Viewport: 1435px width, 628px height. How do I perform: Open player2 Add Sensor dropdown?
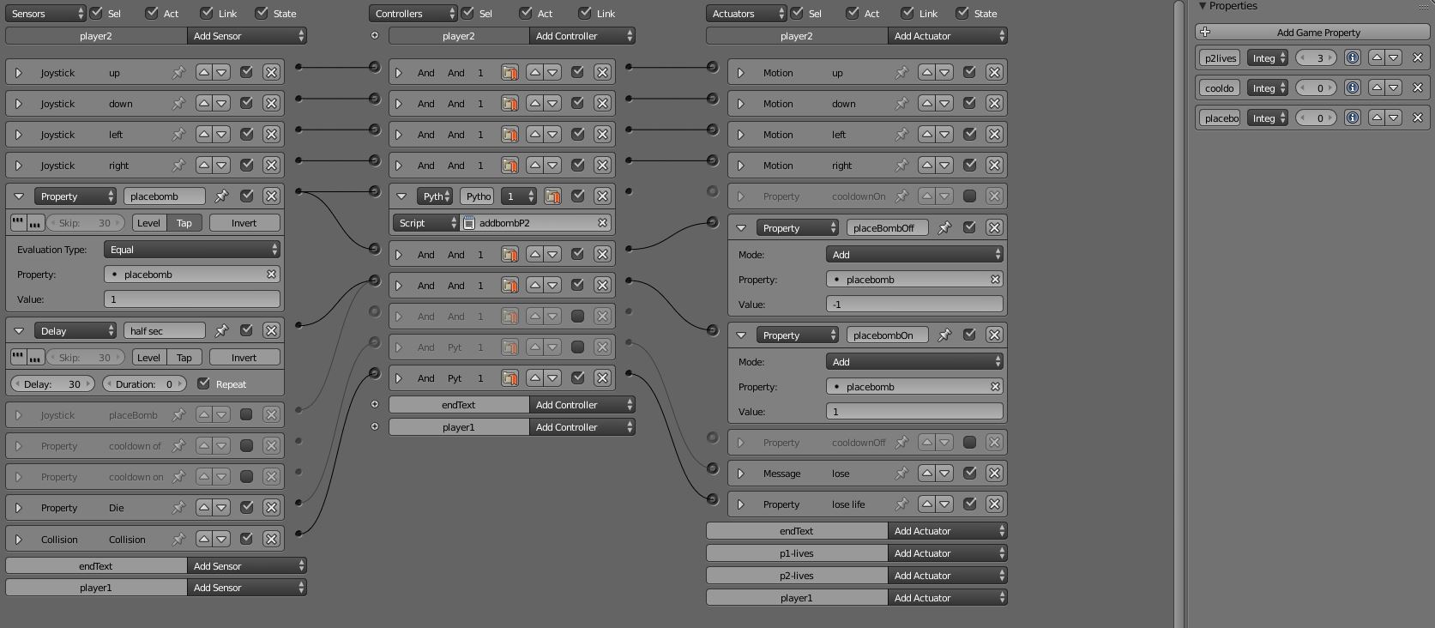(247, 36)
